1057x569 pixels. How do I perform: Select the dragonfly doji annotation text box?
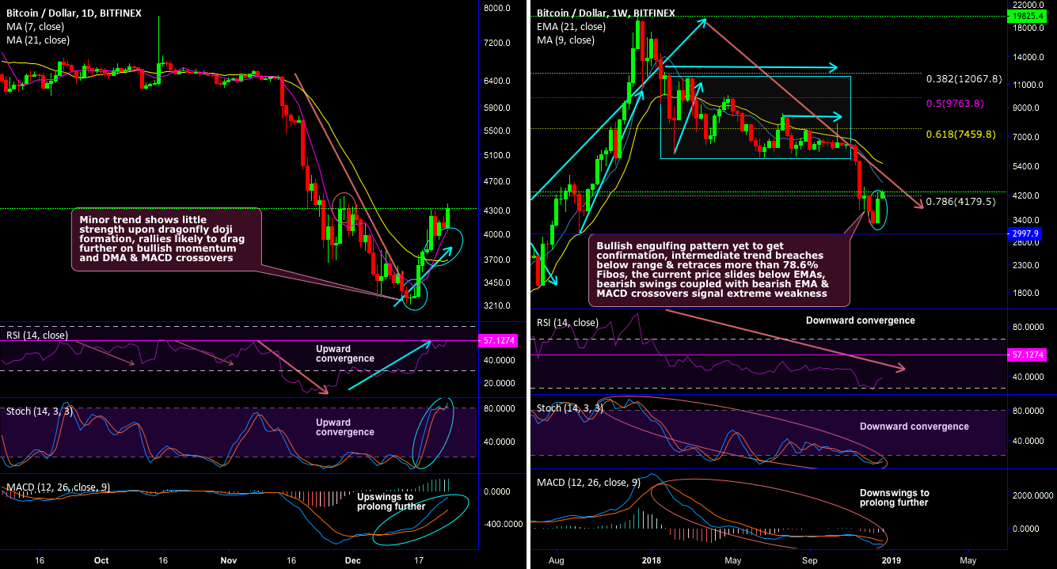pyautogui.click(x=166, y=238)
